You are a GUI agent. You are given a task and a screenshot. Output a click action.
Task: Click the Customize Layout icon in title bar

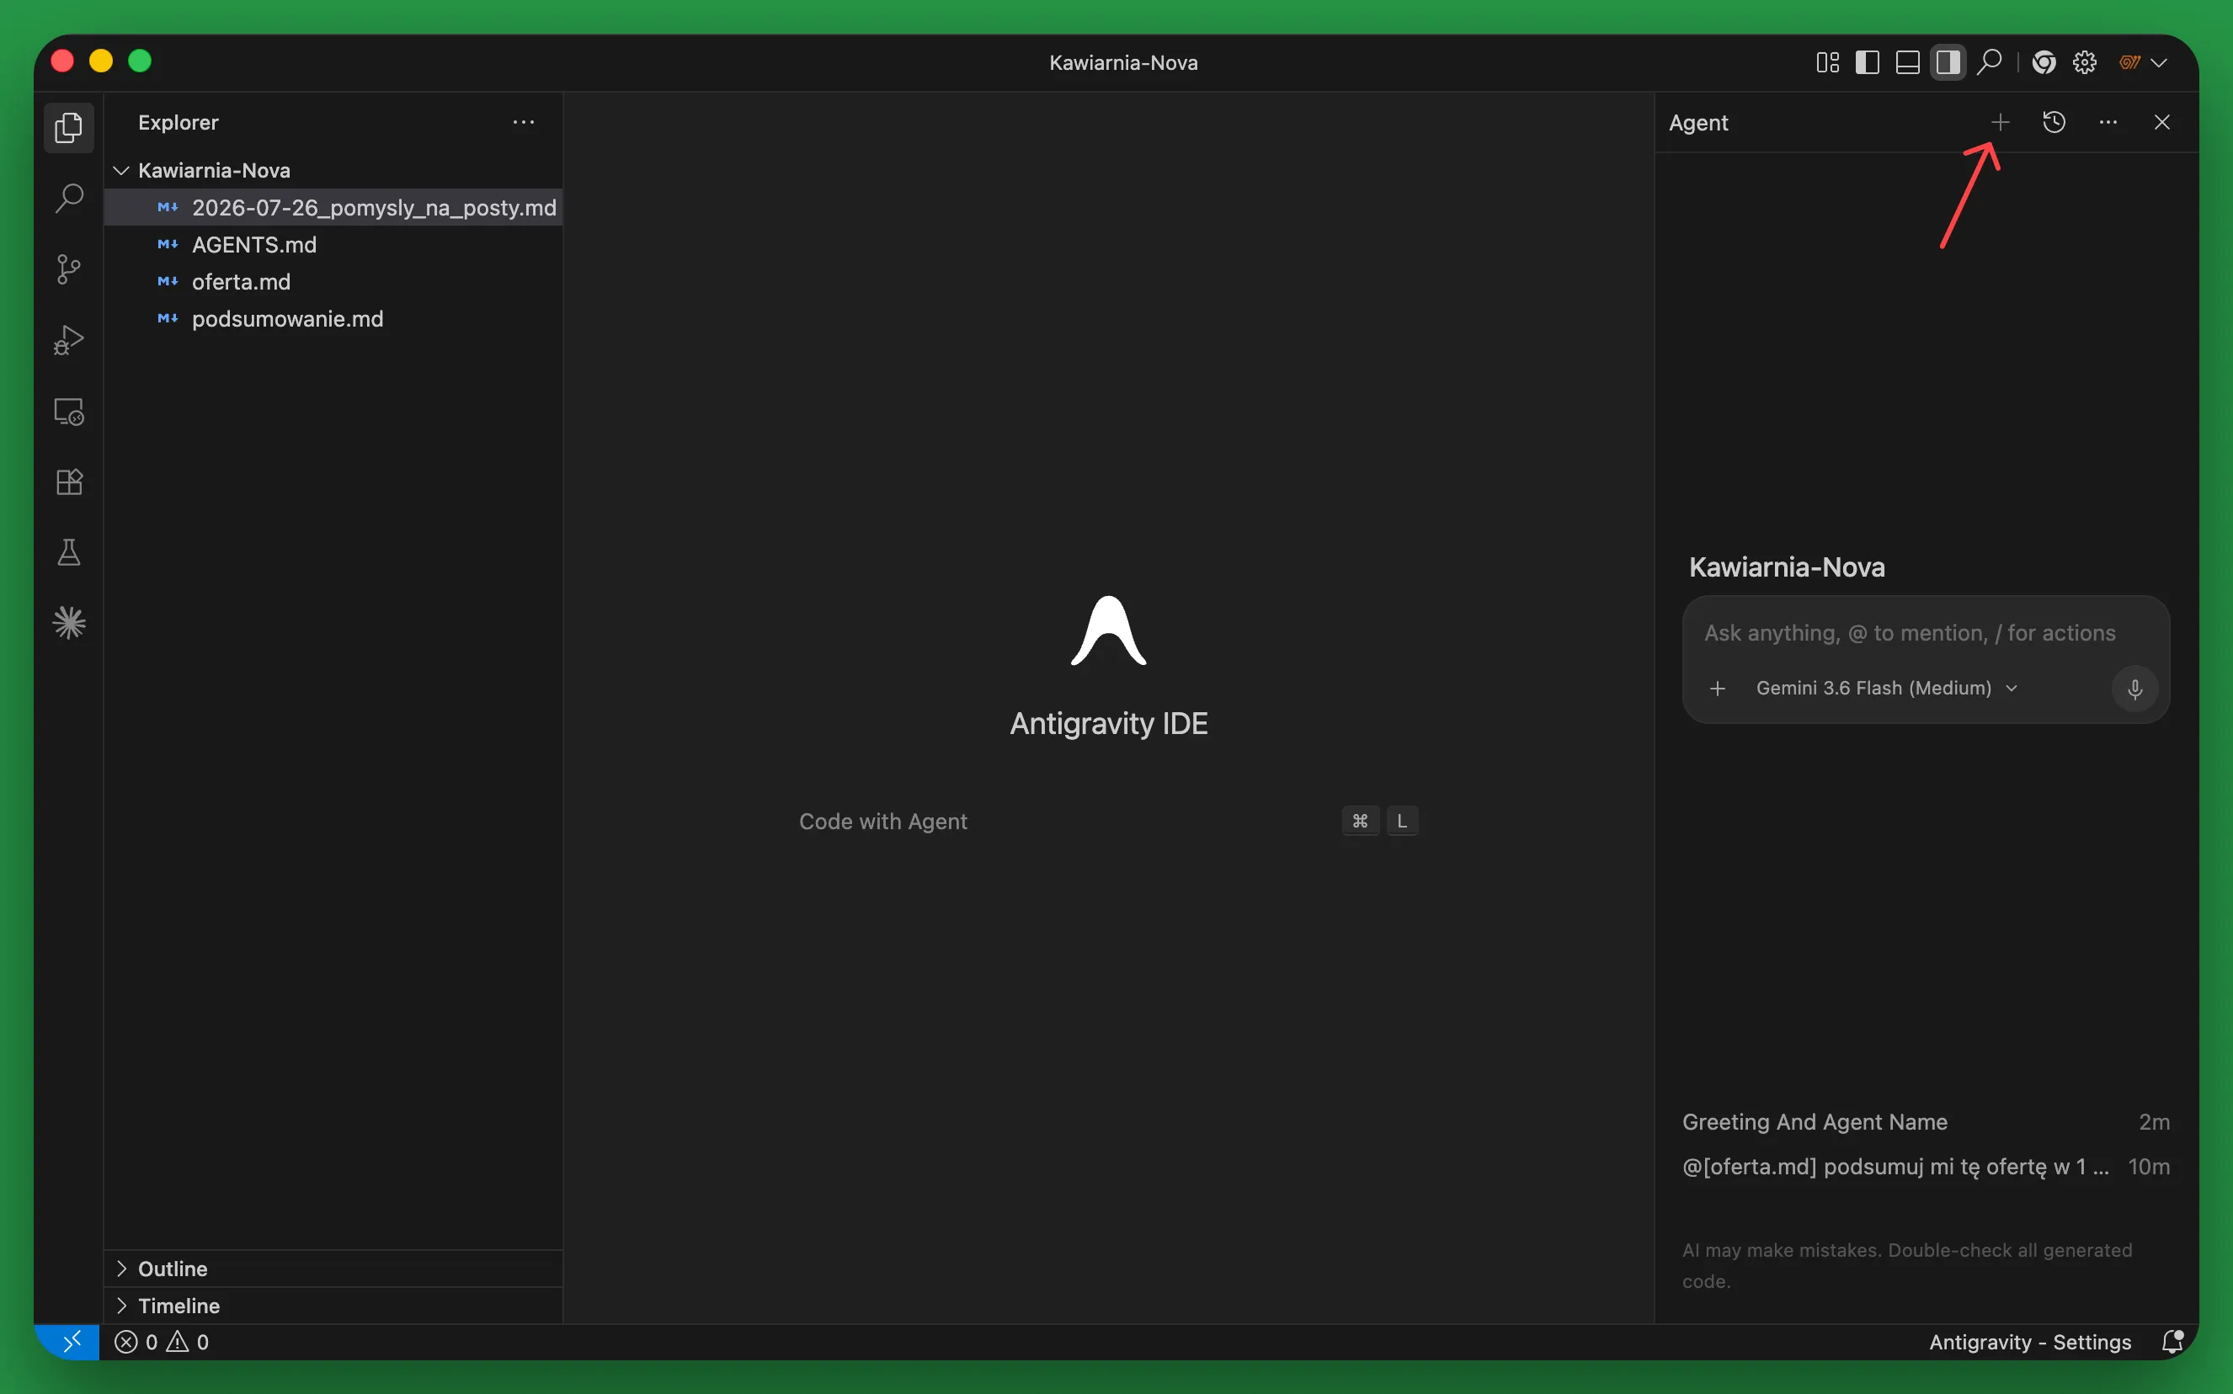tap(1827, 62)
